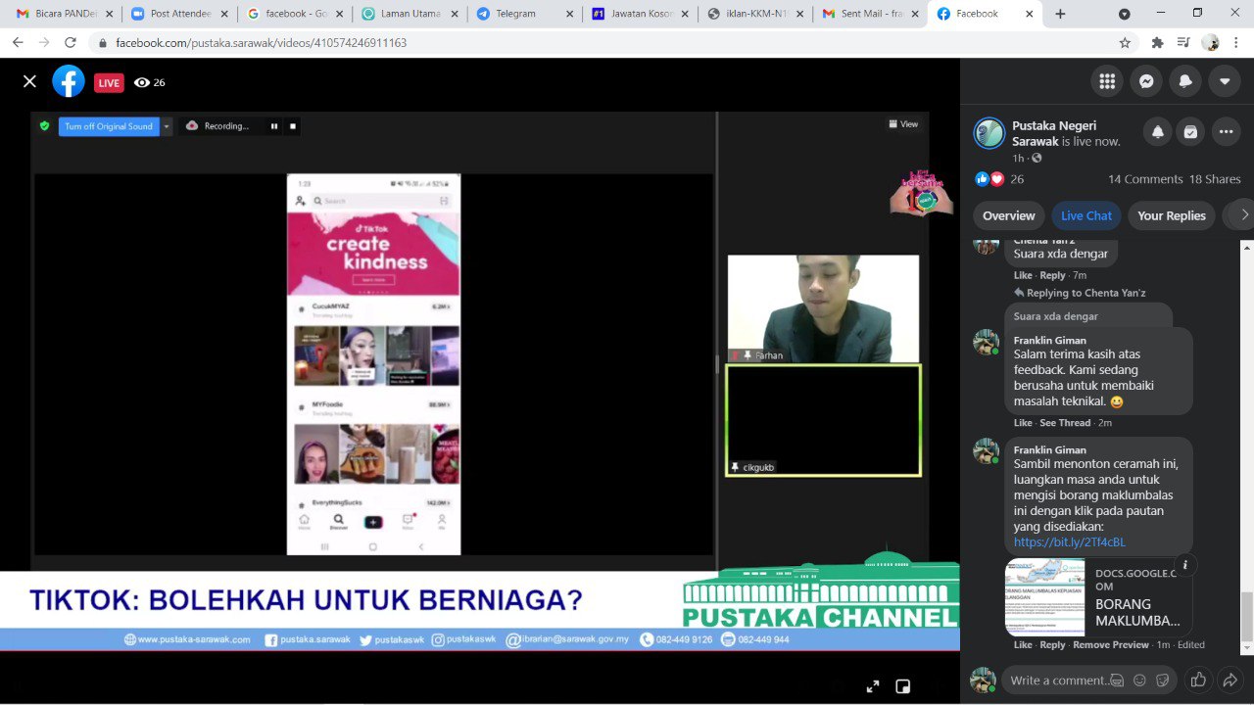Open the dropdown arrow beside Turn off Original Sound
The width and height of the screenshot is (1254, 705).
[x=167, y=126]
